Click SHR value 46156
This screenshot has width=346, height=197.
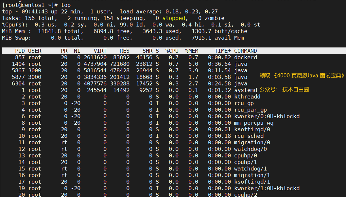[x=144, y=57]
